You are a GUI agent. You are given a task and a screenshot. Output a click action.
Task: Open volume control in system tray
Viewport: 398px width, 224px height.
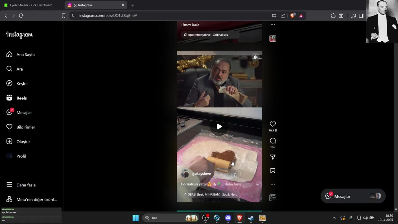coord(365,218)
